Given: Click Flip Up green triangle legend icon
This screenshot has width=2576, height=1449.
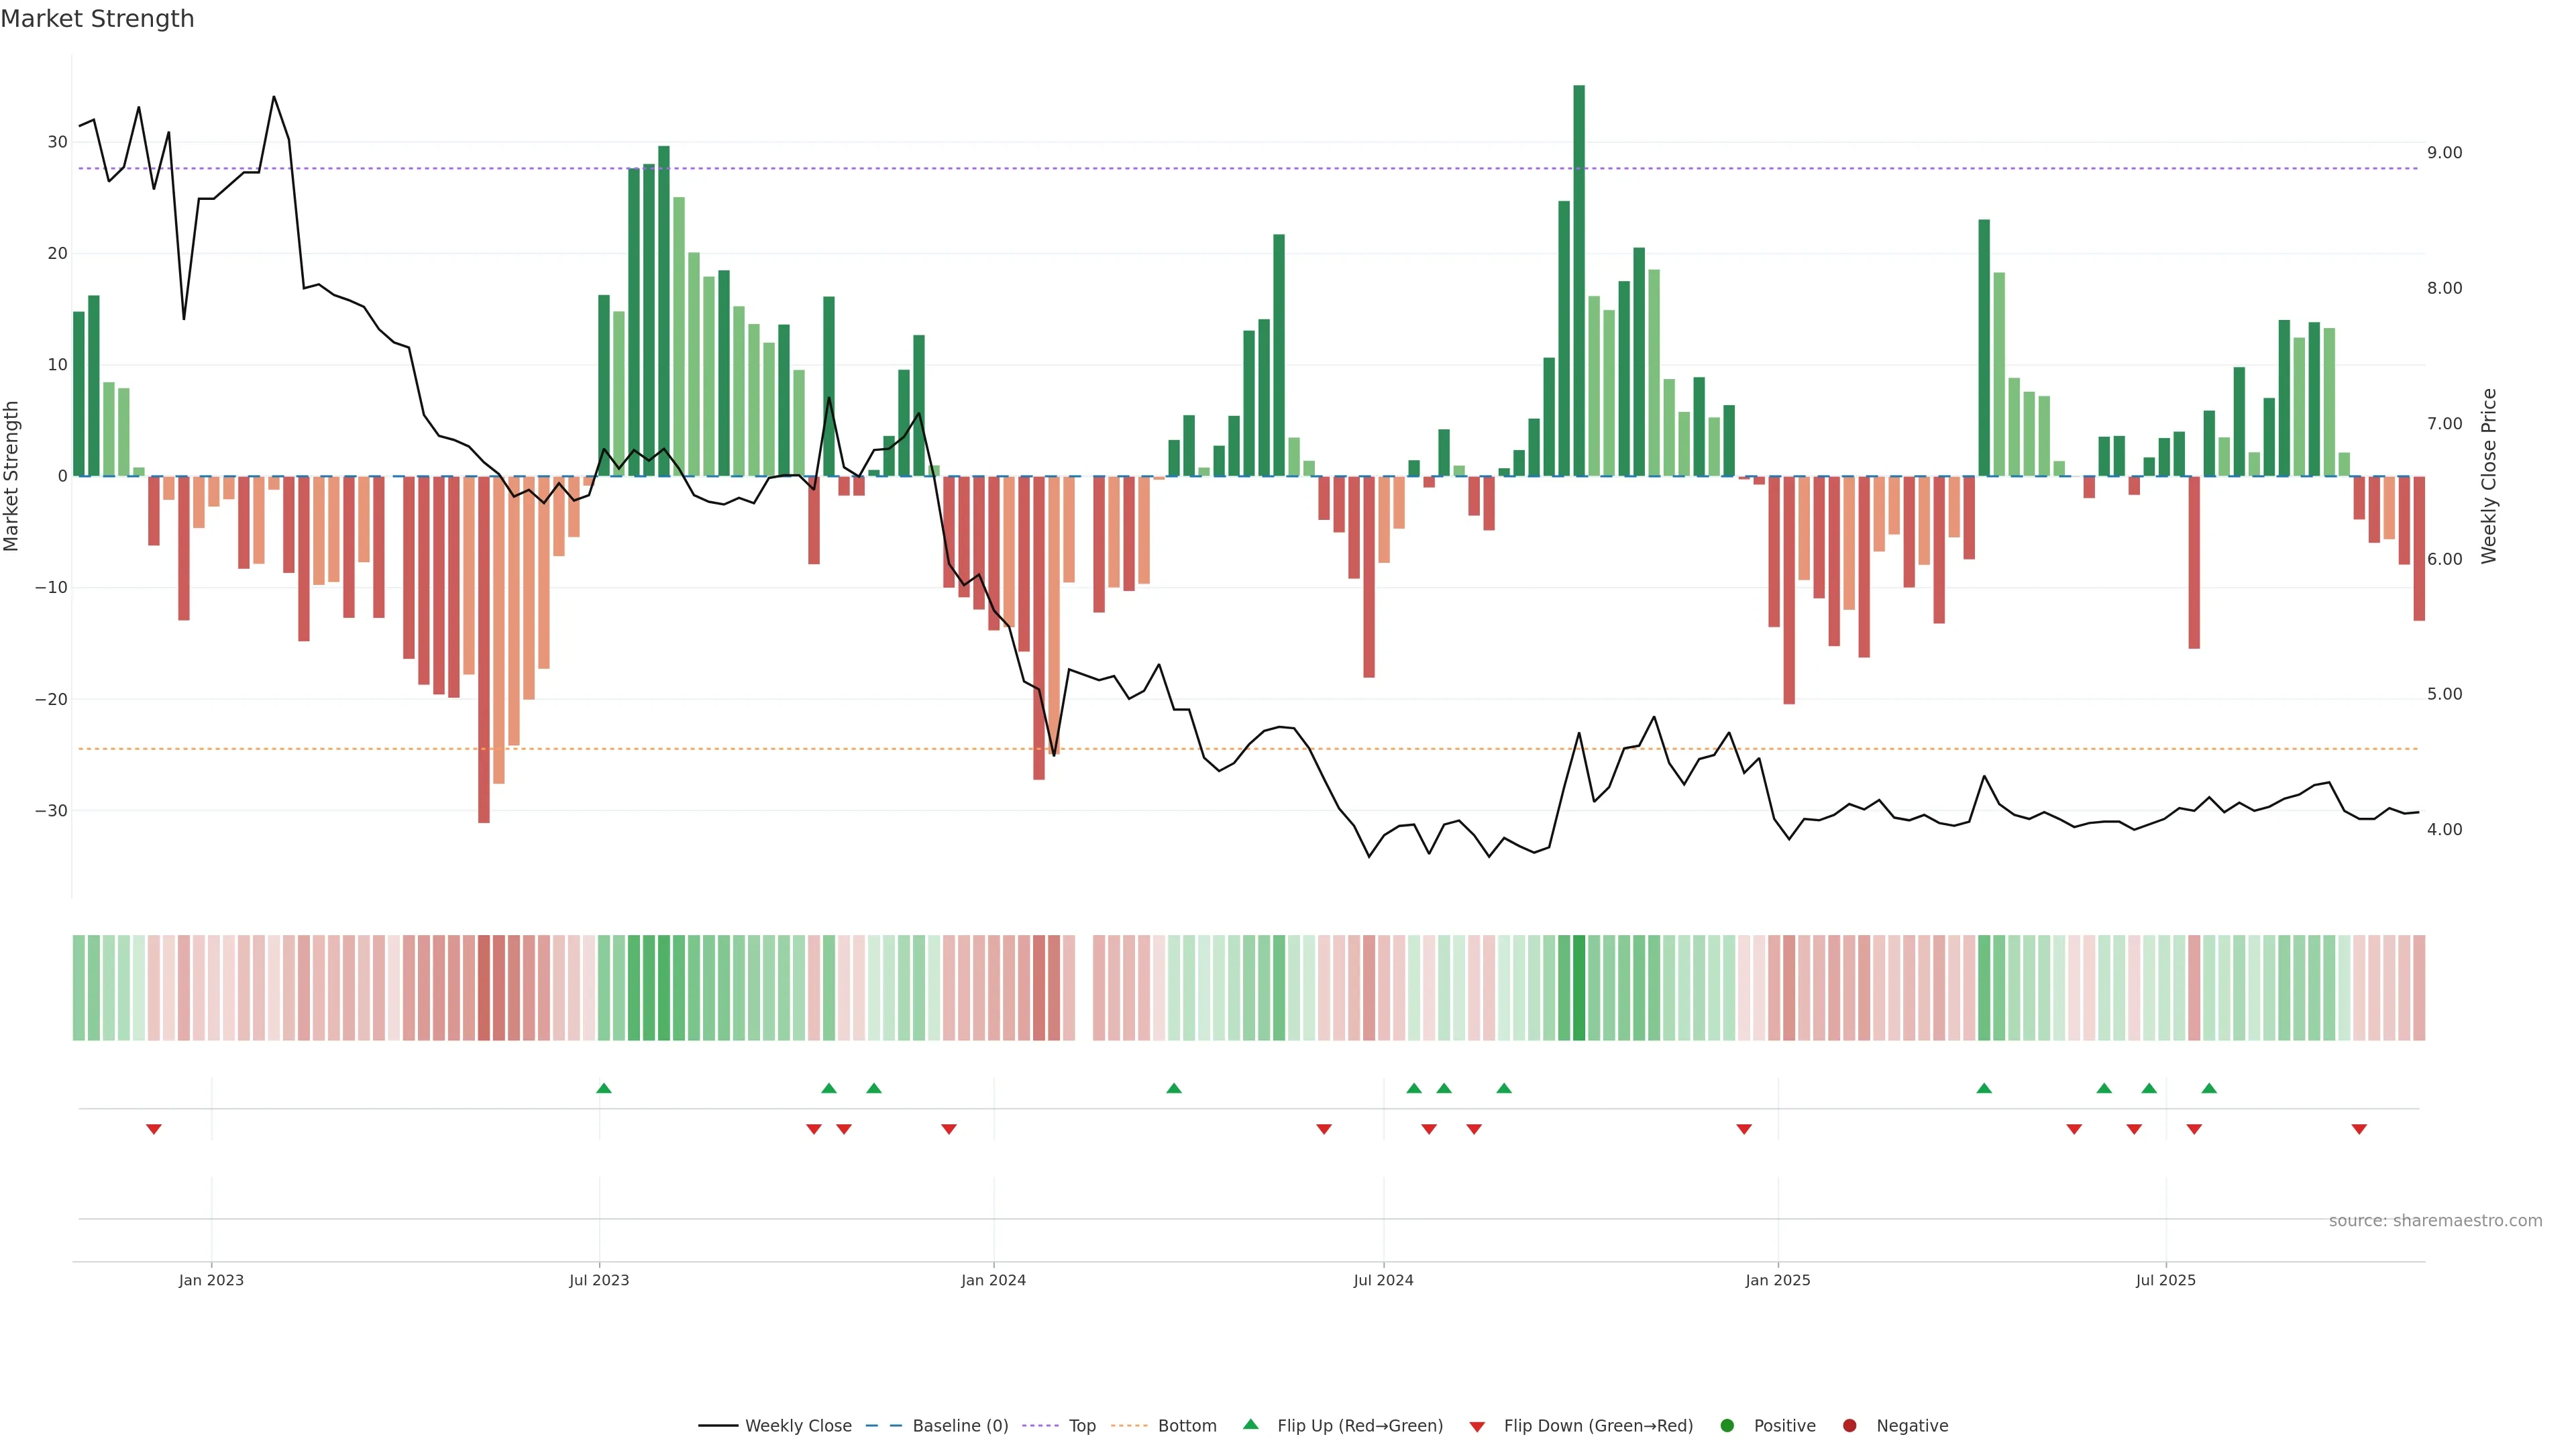Looking at the screenshot, I should tap(1250, 1425).
